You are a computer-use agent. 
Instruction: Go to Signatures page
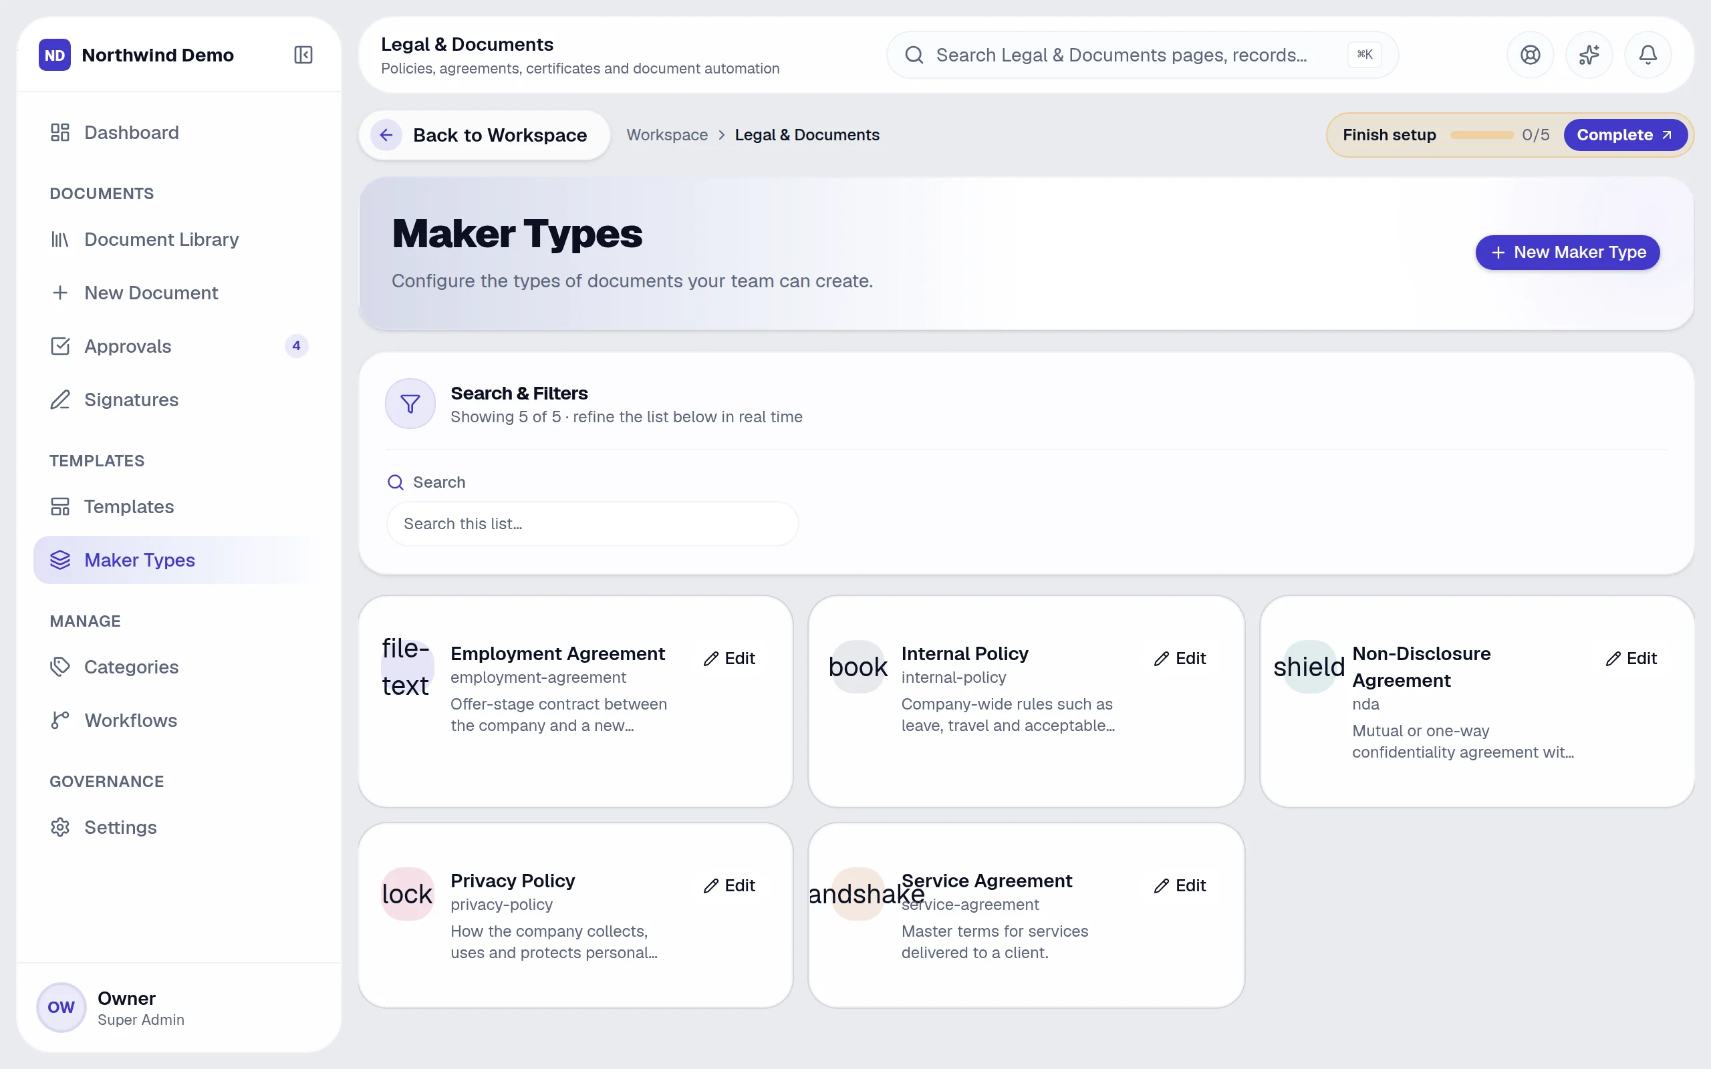click(x=178, y=400)
